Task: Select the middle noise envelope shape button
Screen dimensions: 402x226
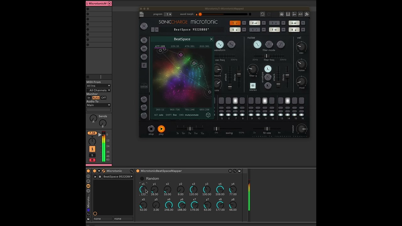Action: click(268, 77)
